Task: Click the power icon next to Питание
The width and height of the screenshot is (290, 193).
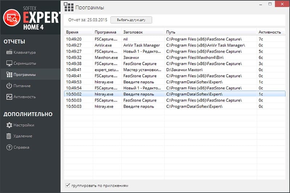Action: tap(9, 86)
